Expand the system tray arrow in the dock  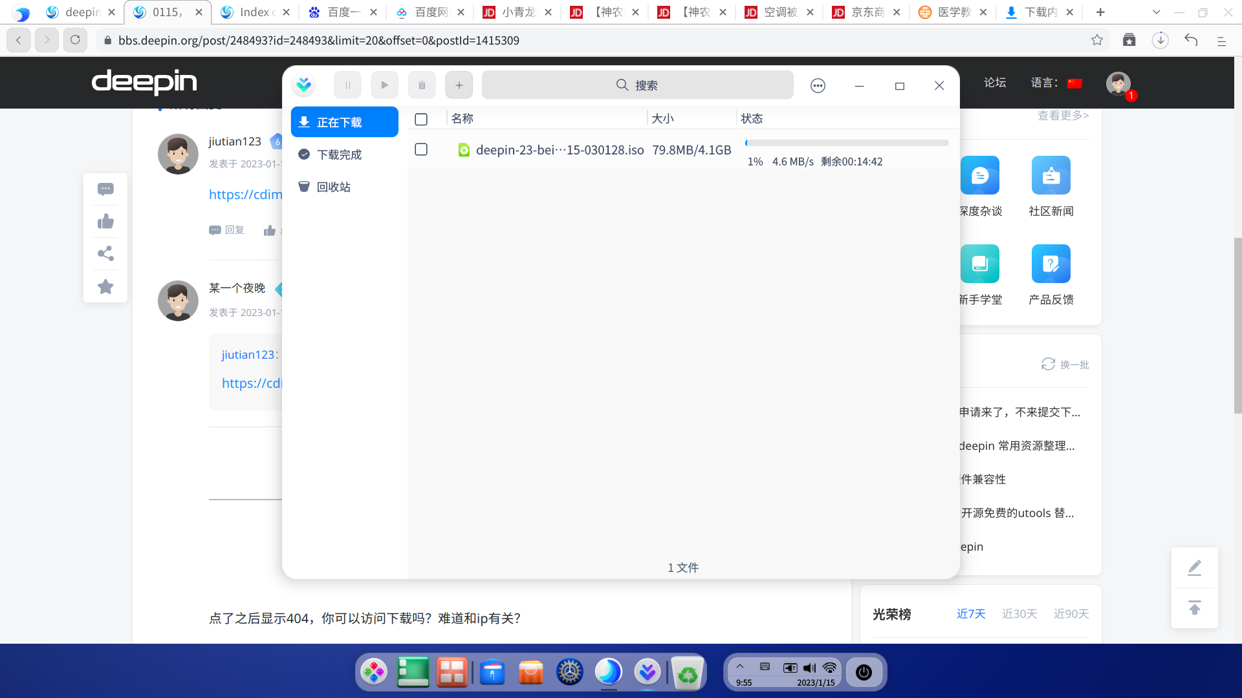(740, 666)
